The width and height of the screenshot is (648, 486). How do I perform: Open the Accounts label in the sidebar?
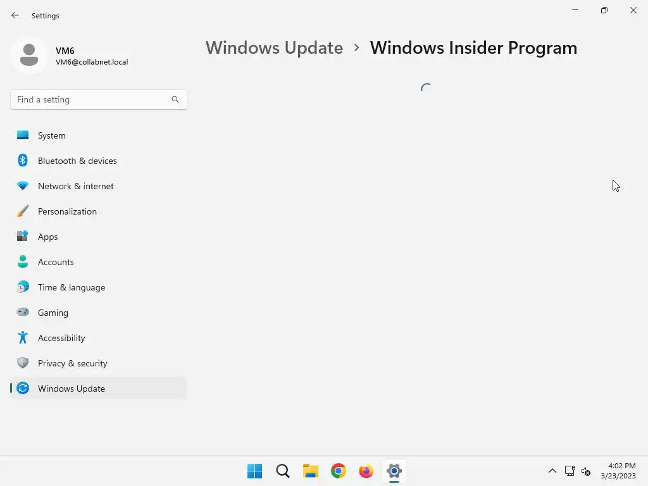56,262
